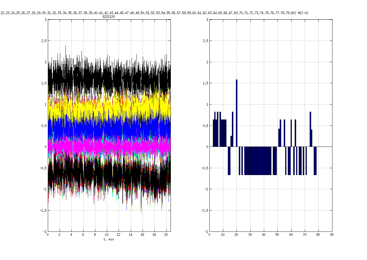This screenshot has height=260, width=367.
Task: Click y-axis tick label -2 on right chart
Action: (x=205, y=231)
